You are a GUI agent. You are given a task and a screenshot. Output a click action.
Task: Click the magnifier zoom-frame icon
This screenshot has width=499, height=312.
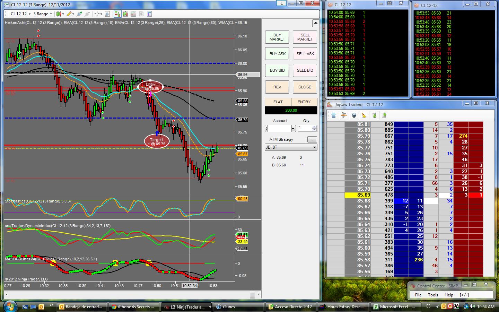(x=107, y=14)
